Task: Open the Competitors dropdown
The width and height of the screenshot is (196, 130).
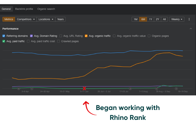Action: pyautogui.click(x=26, y=19)
